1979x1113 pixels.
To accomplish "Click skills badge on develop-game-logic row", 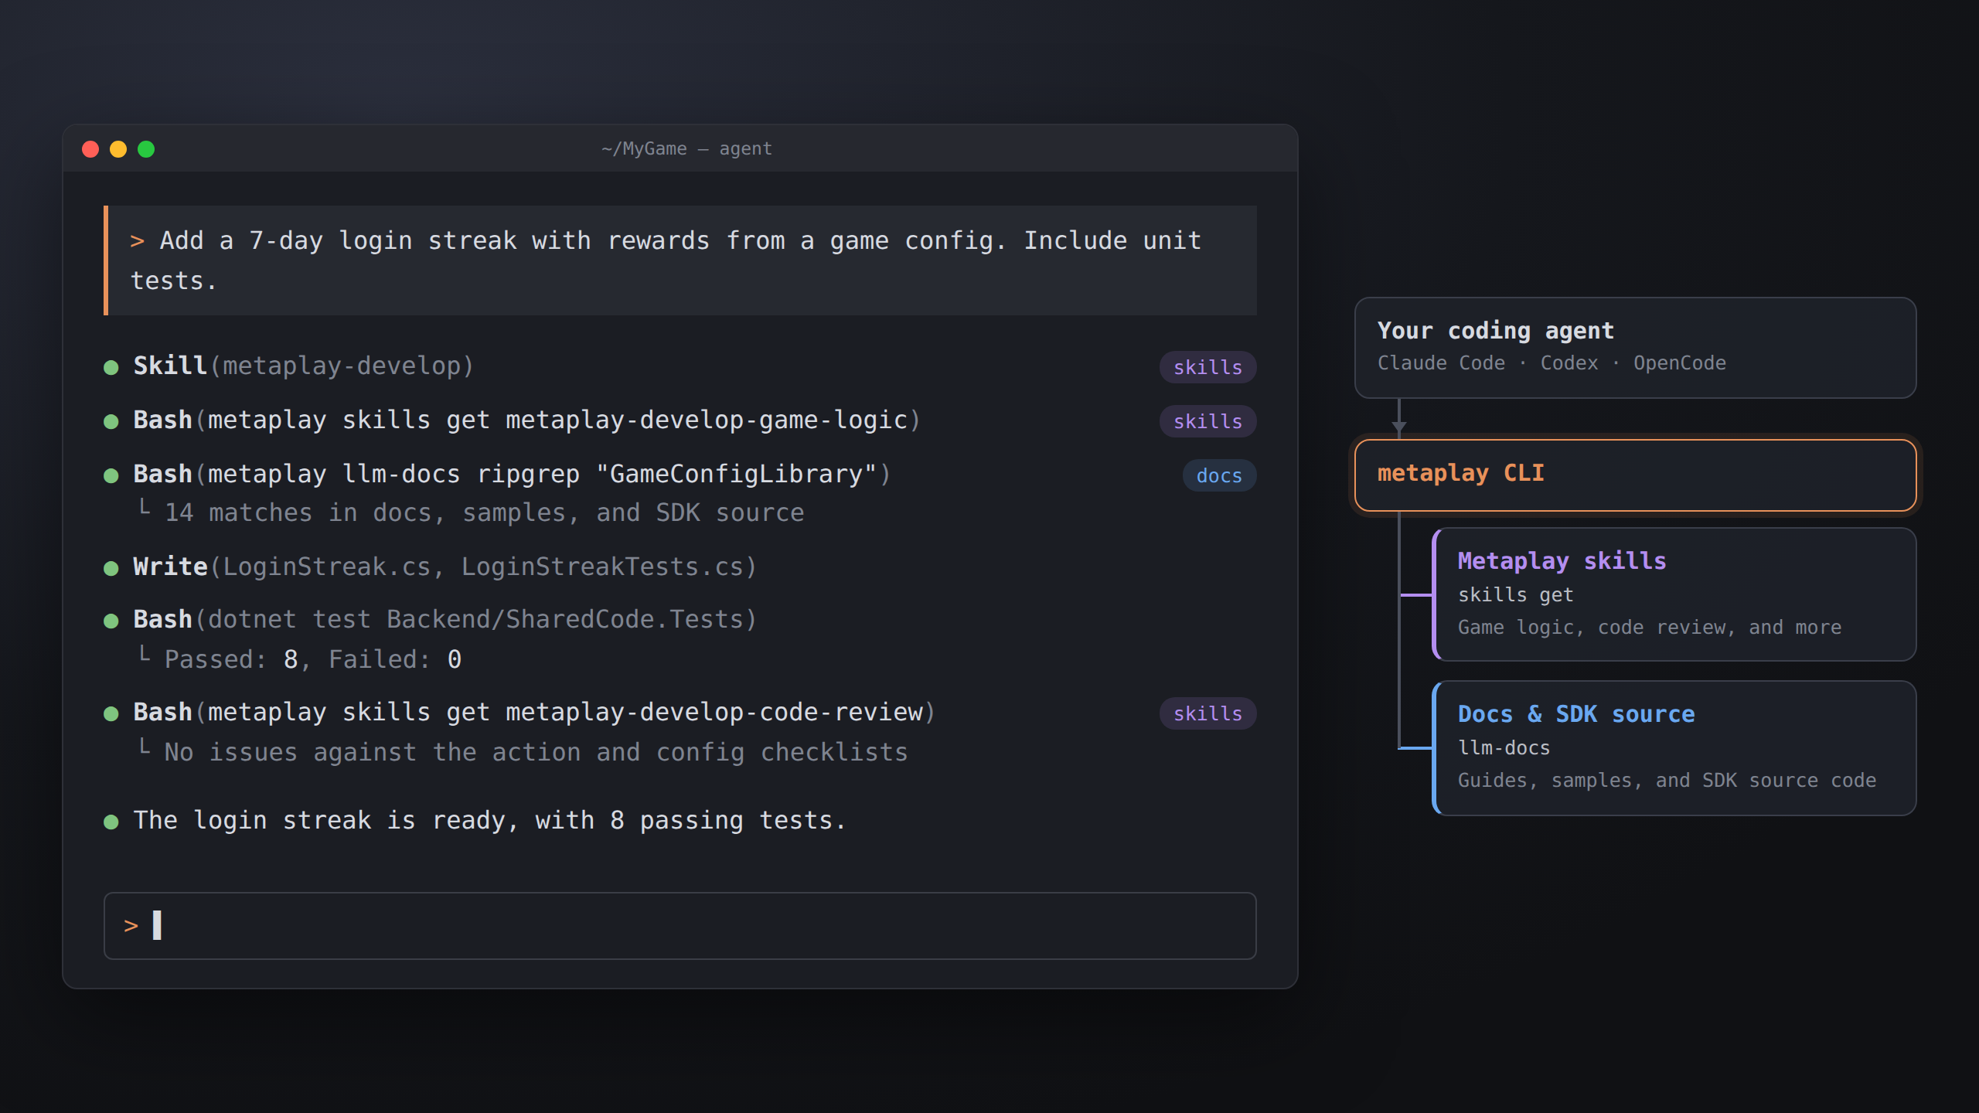I will click(x=1207, y=421).
